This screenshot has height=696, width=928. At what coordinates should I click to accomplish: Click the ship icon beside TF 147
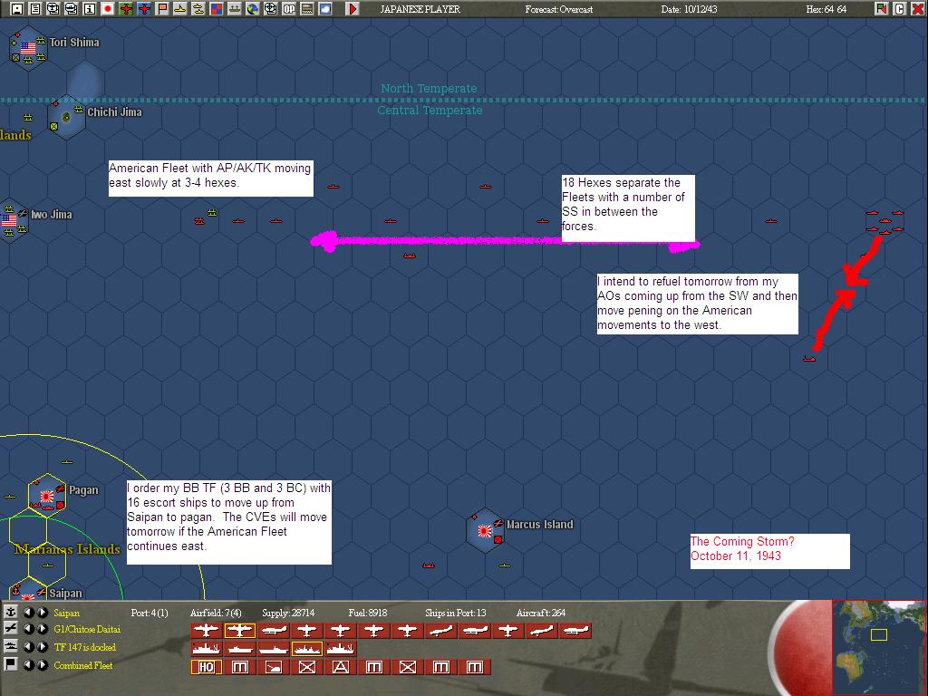click(x=11, y=647)
